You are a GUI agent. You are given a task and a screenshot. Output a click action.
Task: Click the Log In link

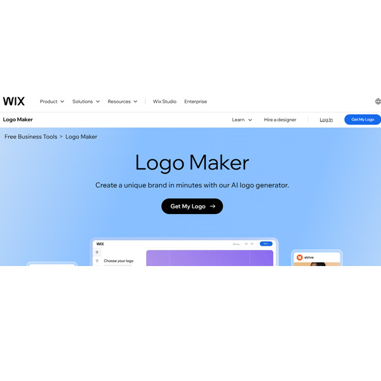point(326,120)
